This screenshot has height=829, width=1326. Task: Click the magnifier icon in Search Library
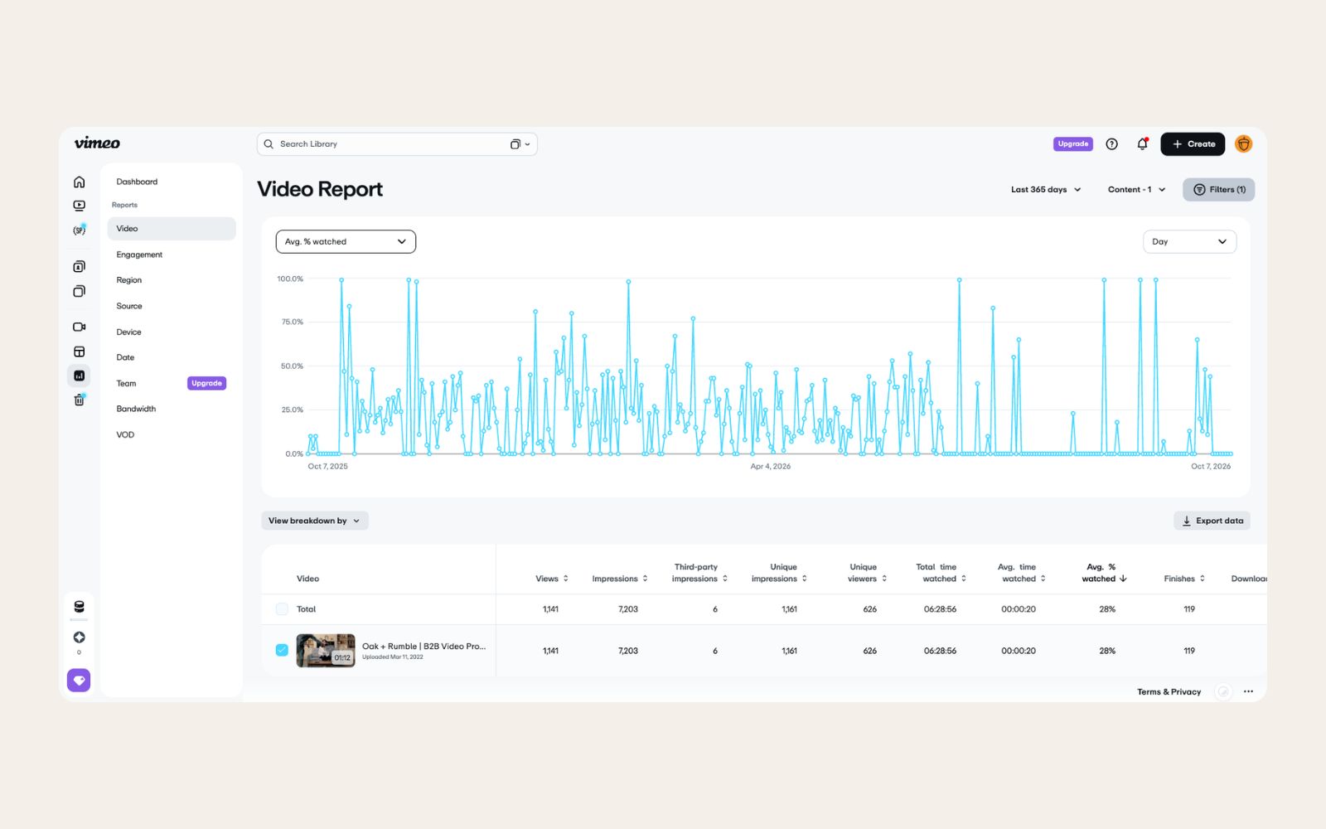(x=269, y=144)
